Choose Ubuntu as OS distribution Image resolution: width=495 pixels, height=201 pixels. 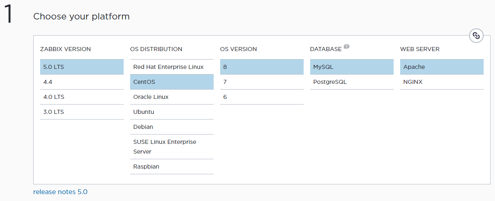click(x=172, y=112)
